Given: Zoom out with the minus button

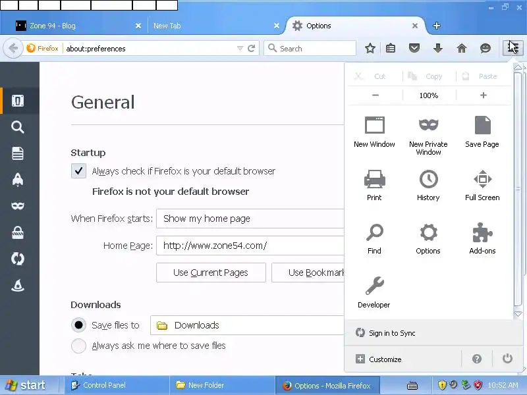Looking at the screenshot, I should pyautogui.click(x=375, y=95).
